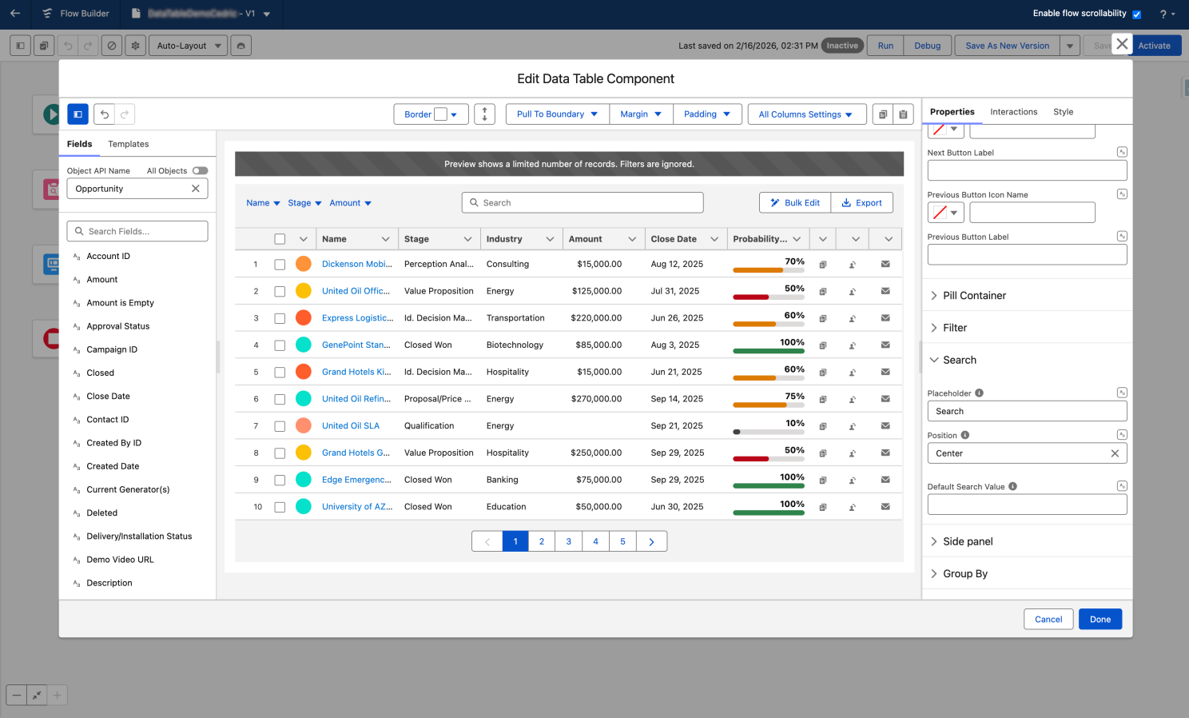Check row 7 United Oil SLA checkbox
Screen dimensions: 1189x718
(280, 426)
